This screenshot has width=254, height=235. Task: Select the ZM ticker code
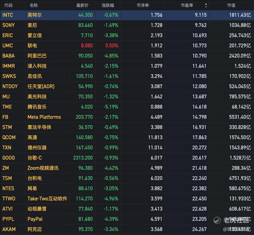pos(5,168)
